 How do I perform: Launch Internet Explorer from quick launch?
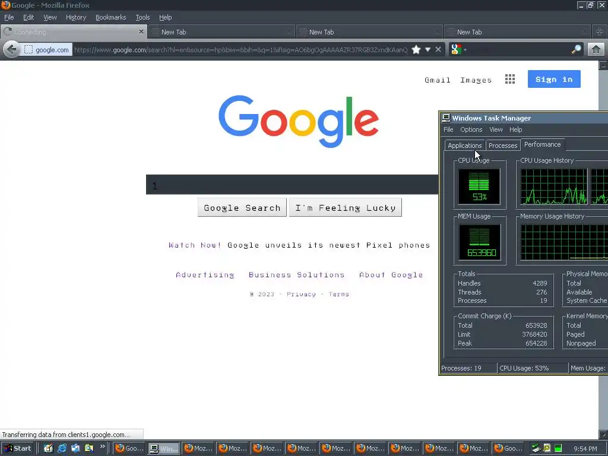pos(62,448)
